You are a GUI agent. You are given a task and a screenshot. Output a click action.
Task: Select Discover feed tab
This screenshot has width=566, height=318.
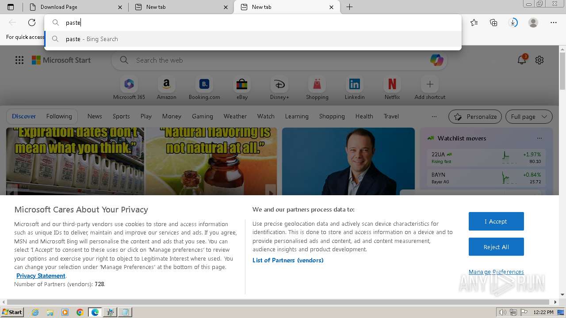click(x=24, y=117)
